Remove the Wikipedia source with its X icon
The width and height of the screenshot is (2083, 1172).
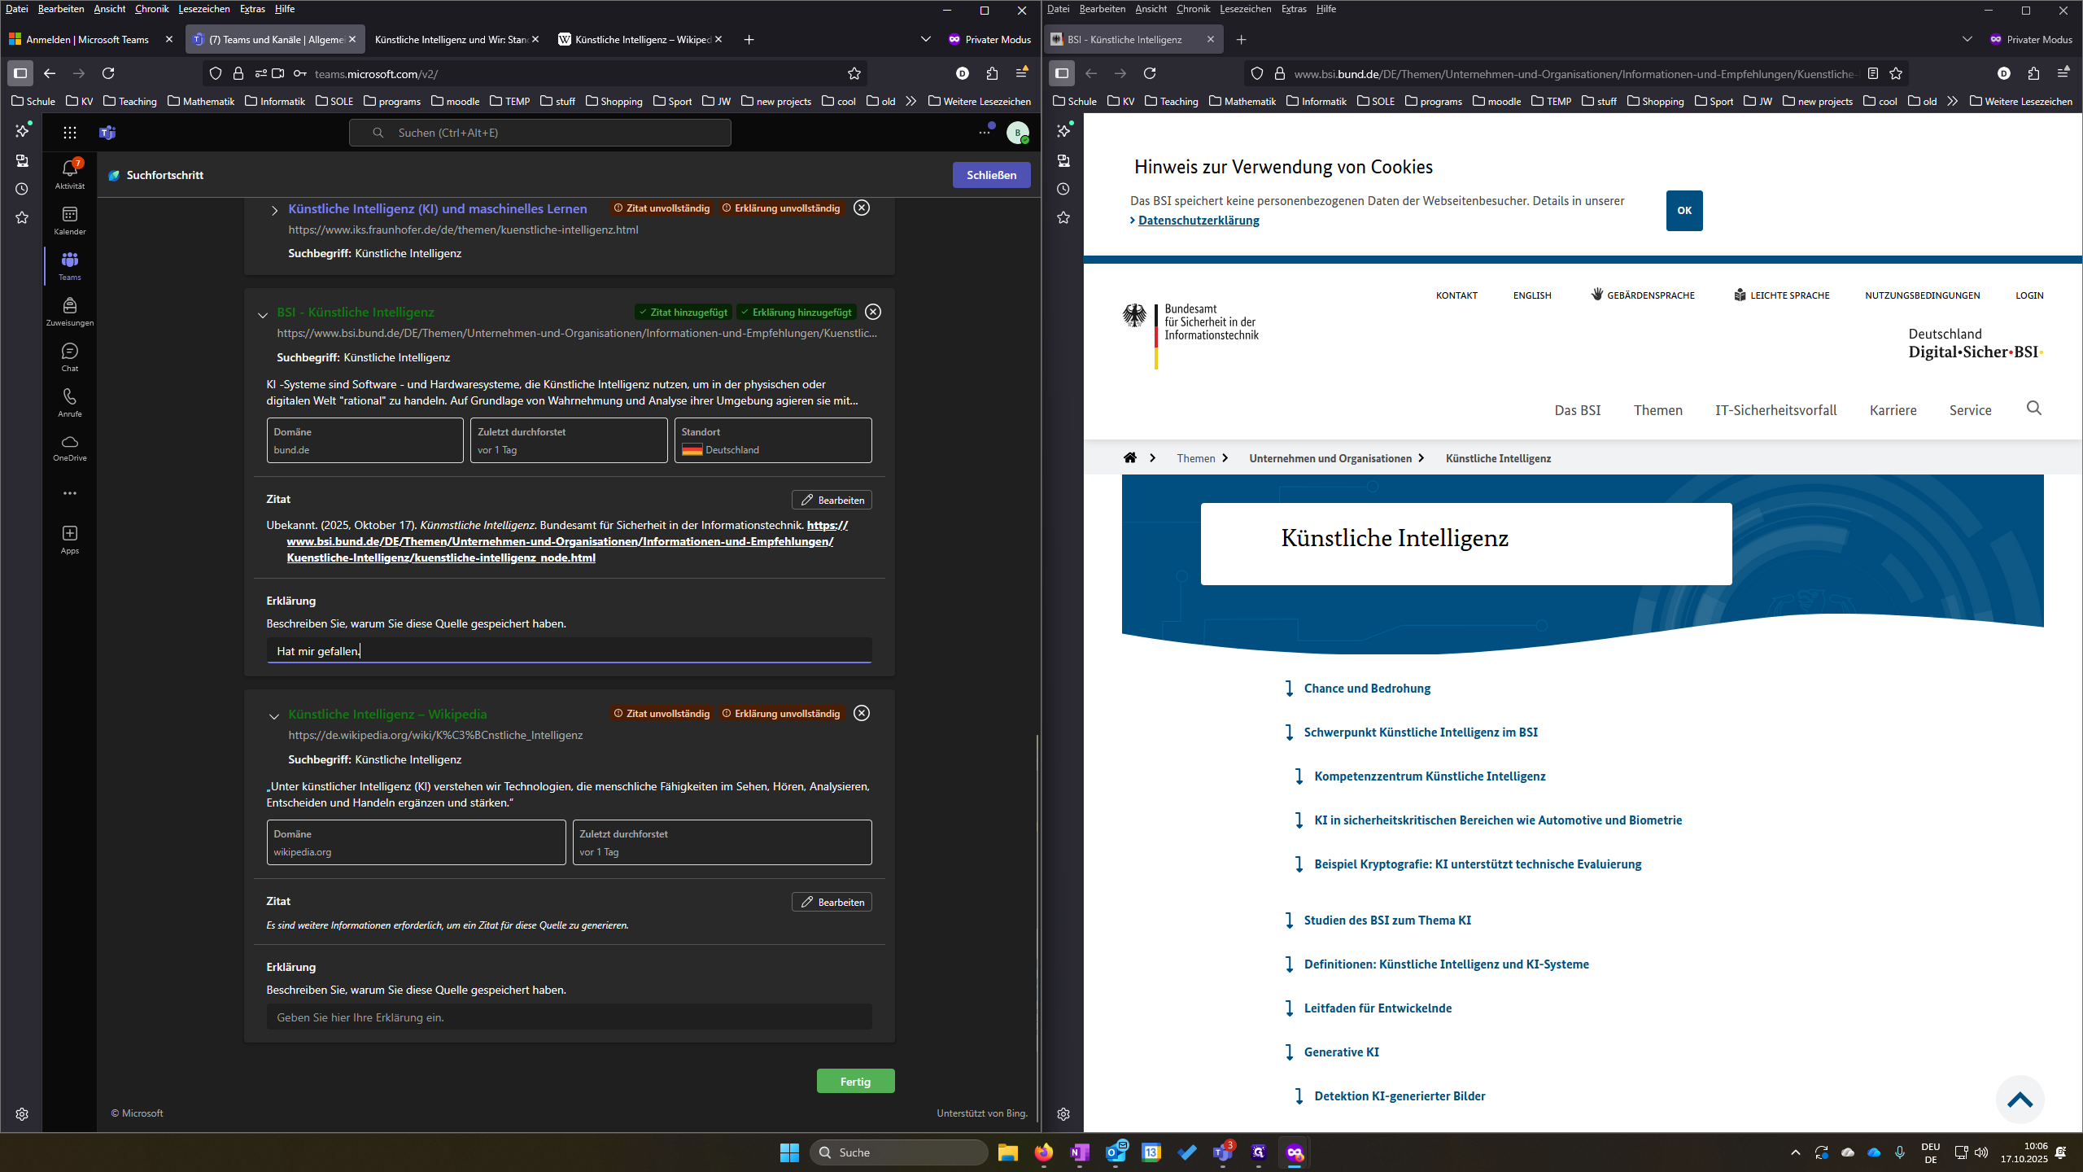(x=862, y=713)
